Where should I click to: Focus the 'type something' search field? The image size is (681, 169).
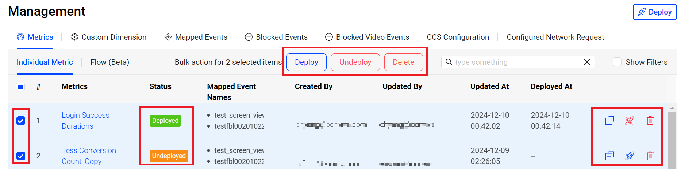[516, 62]
